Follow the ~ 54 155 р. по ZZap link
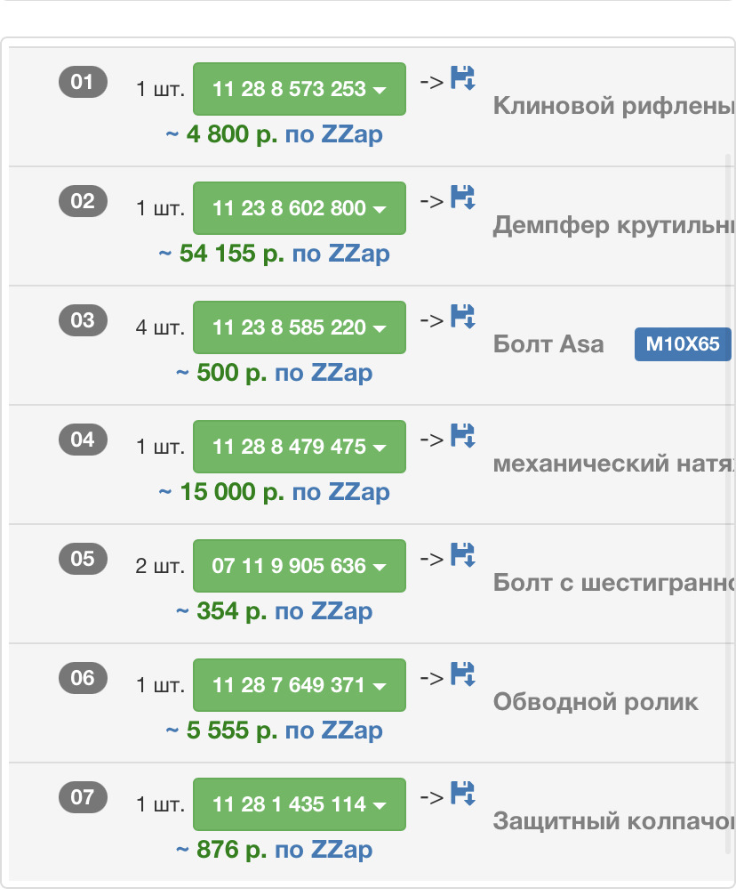 (275, 254)
